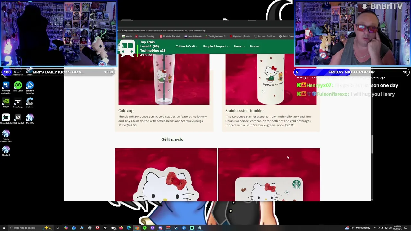Expand the News menu
The height and width of the screenshot is (231, 411).
point(239,47)
